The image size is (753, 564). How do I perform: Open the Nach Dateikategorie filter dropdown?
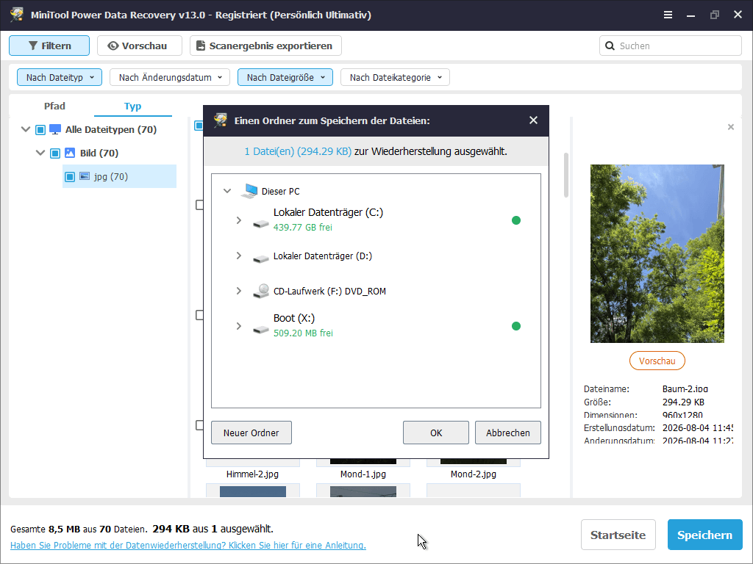click(x=395, y=77)
